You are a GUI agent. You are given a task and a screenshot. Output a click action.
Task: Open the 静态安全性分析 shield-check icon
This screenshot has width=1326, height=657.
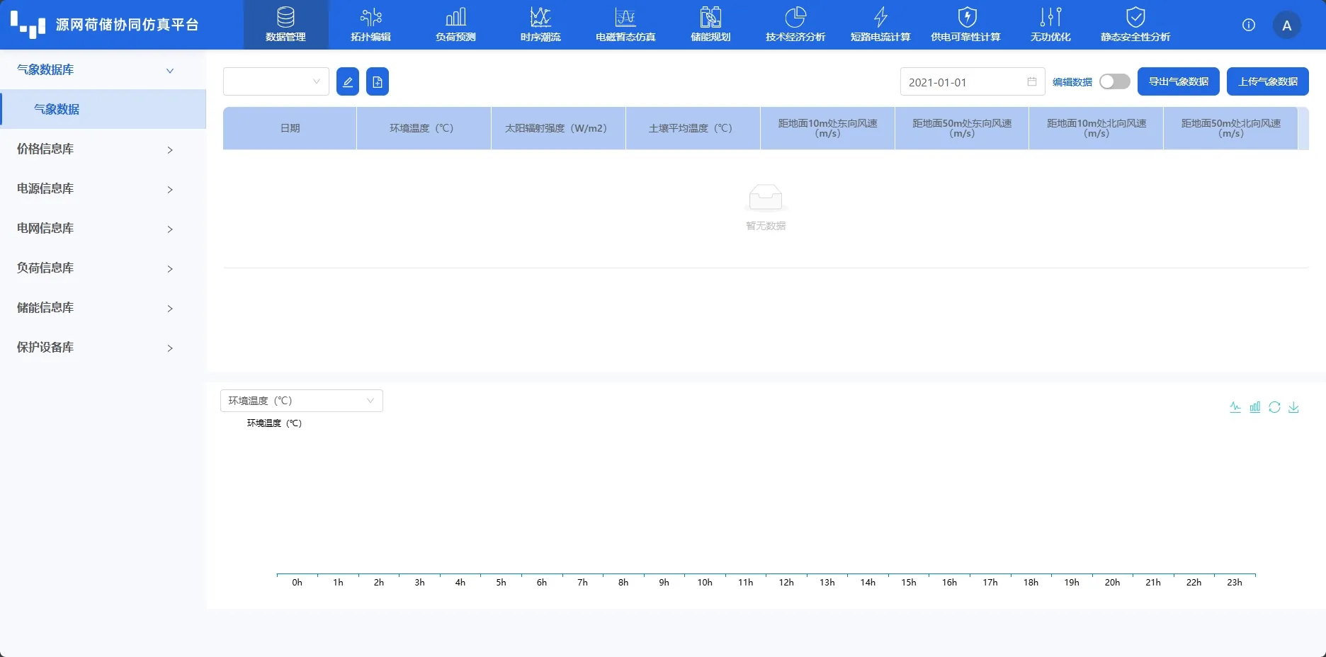pyautogui.click(x=1135, y=17)
